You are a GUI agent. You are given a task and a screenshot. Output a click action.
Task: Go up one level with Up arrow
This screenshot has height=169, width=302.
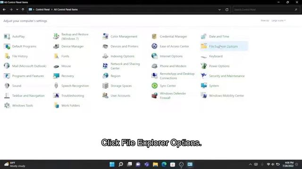[x=23, y=9]
